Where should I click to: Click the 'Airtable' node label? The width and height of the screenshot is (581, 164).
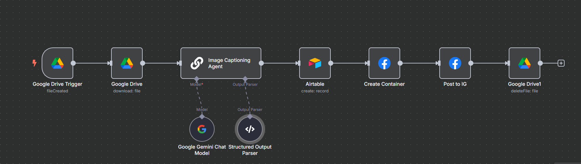(x=315, y=84)
